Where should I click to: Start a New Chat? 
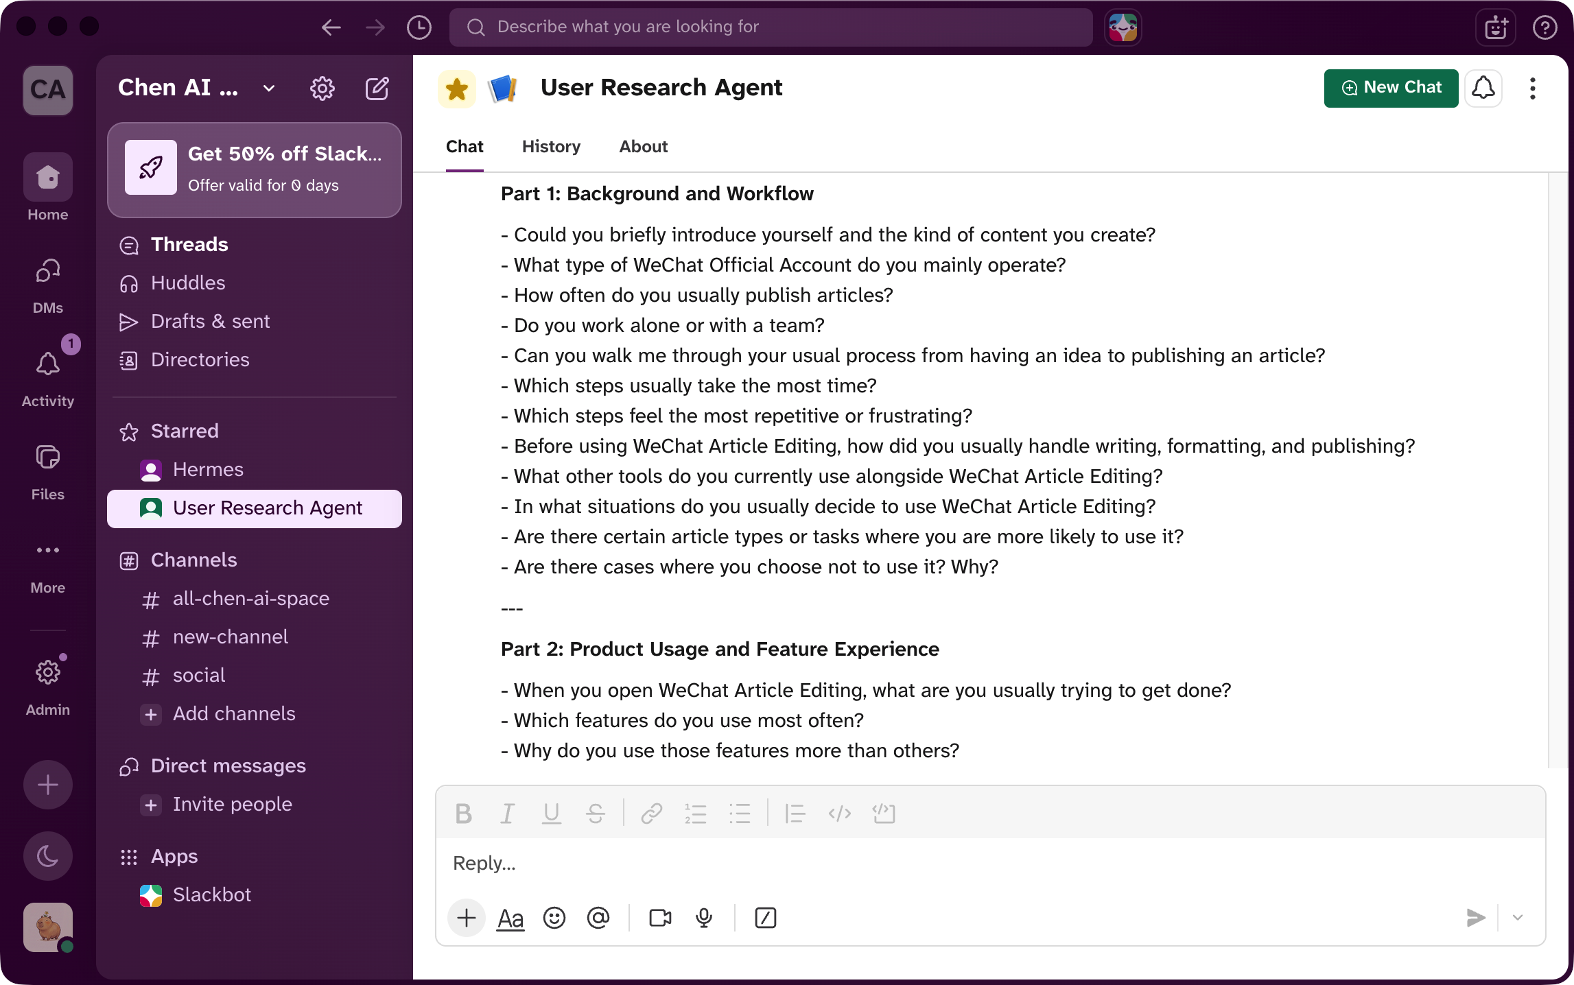(x=1391, y=88)
